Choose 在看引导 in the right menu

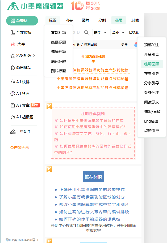(x=152, y=73)
